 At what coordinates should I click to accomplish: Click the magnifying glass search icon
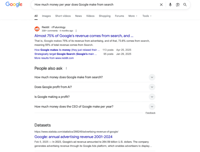[x=185, y=5]
